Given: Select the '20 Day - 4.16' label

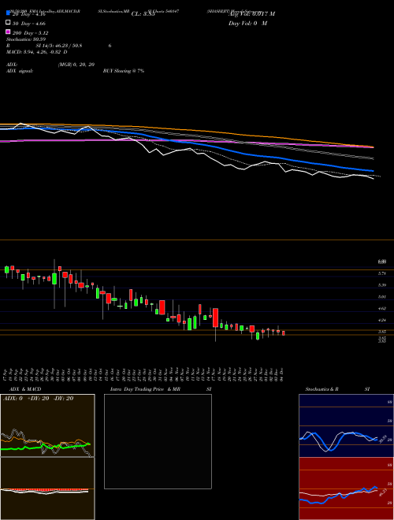Looking at the screenshot, I should tap(29, 14).
